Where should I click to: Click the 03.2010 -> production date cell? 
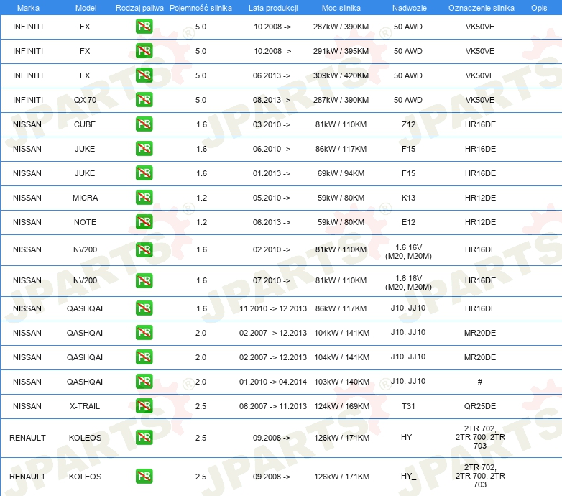pos(272,124)
